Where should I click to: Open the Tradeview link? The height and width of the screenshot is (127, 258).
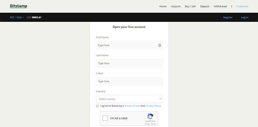[242, 6]
